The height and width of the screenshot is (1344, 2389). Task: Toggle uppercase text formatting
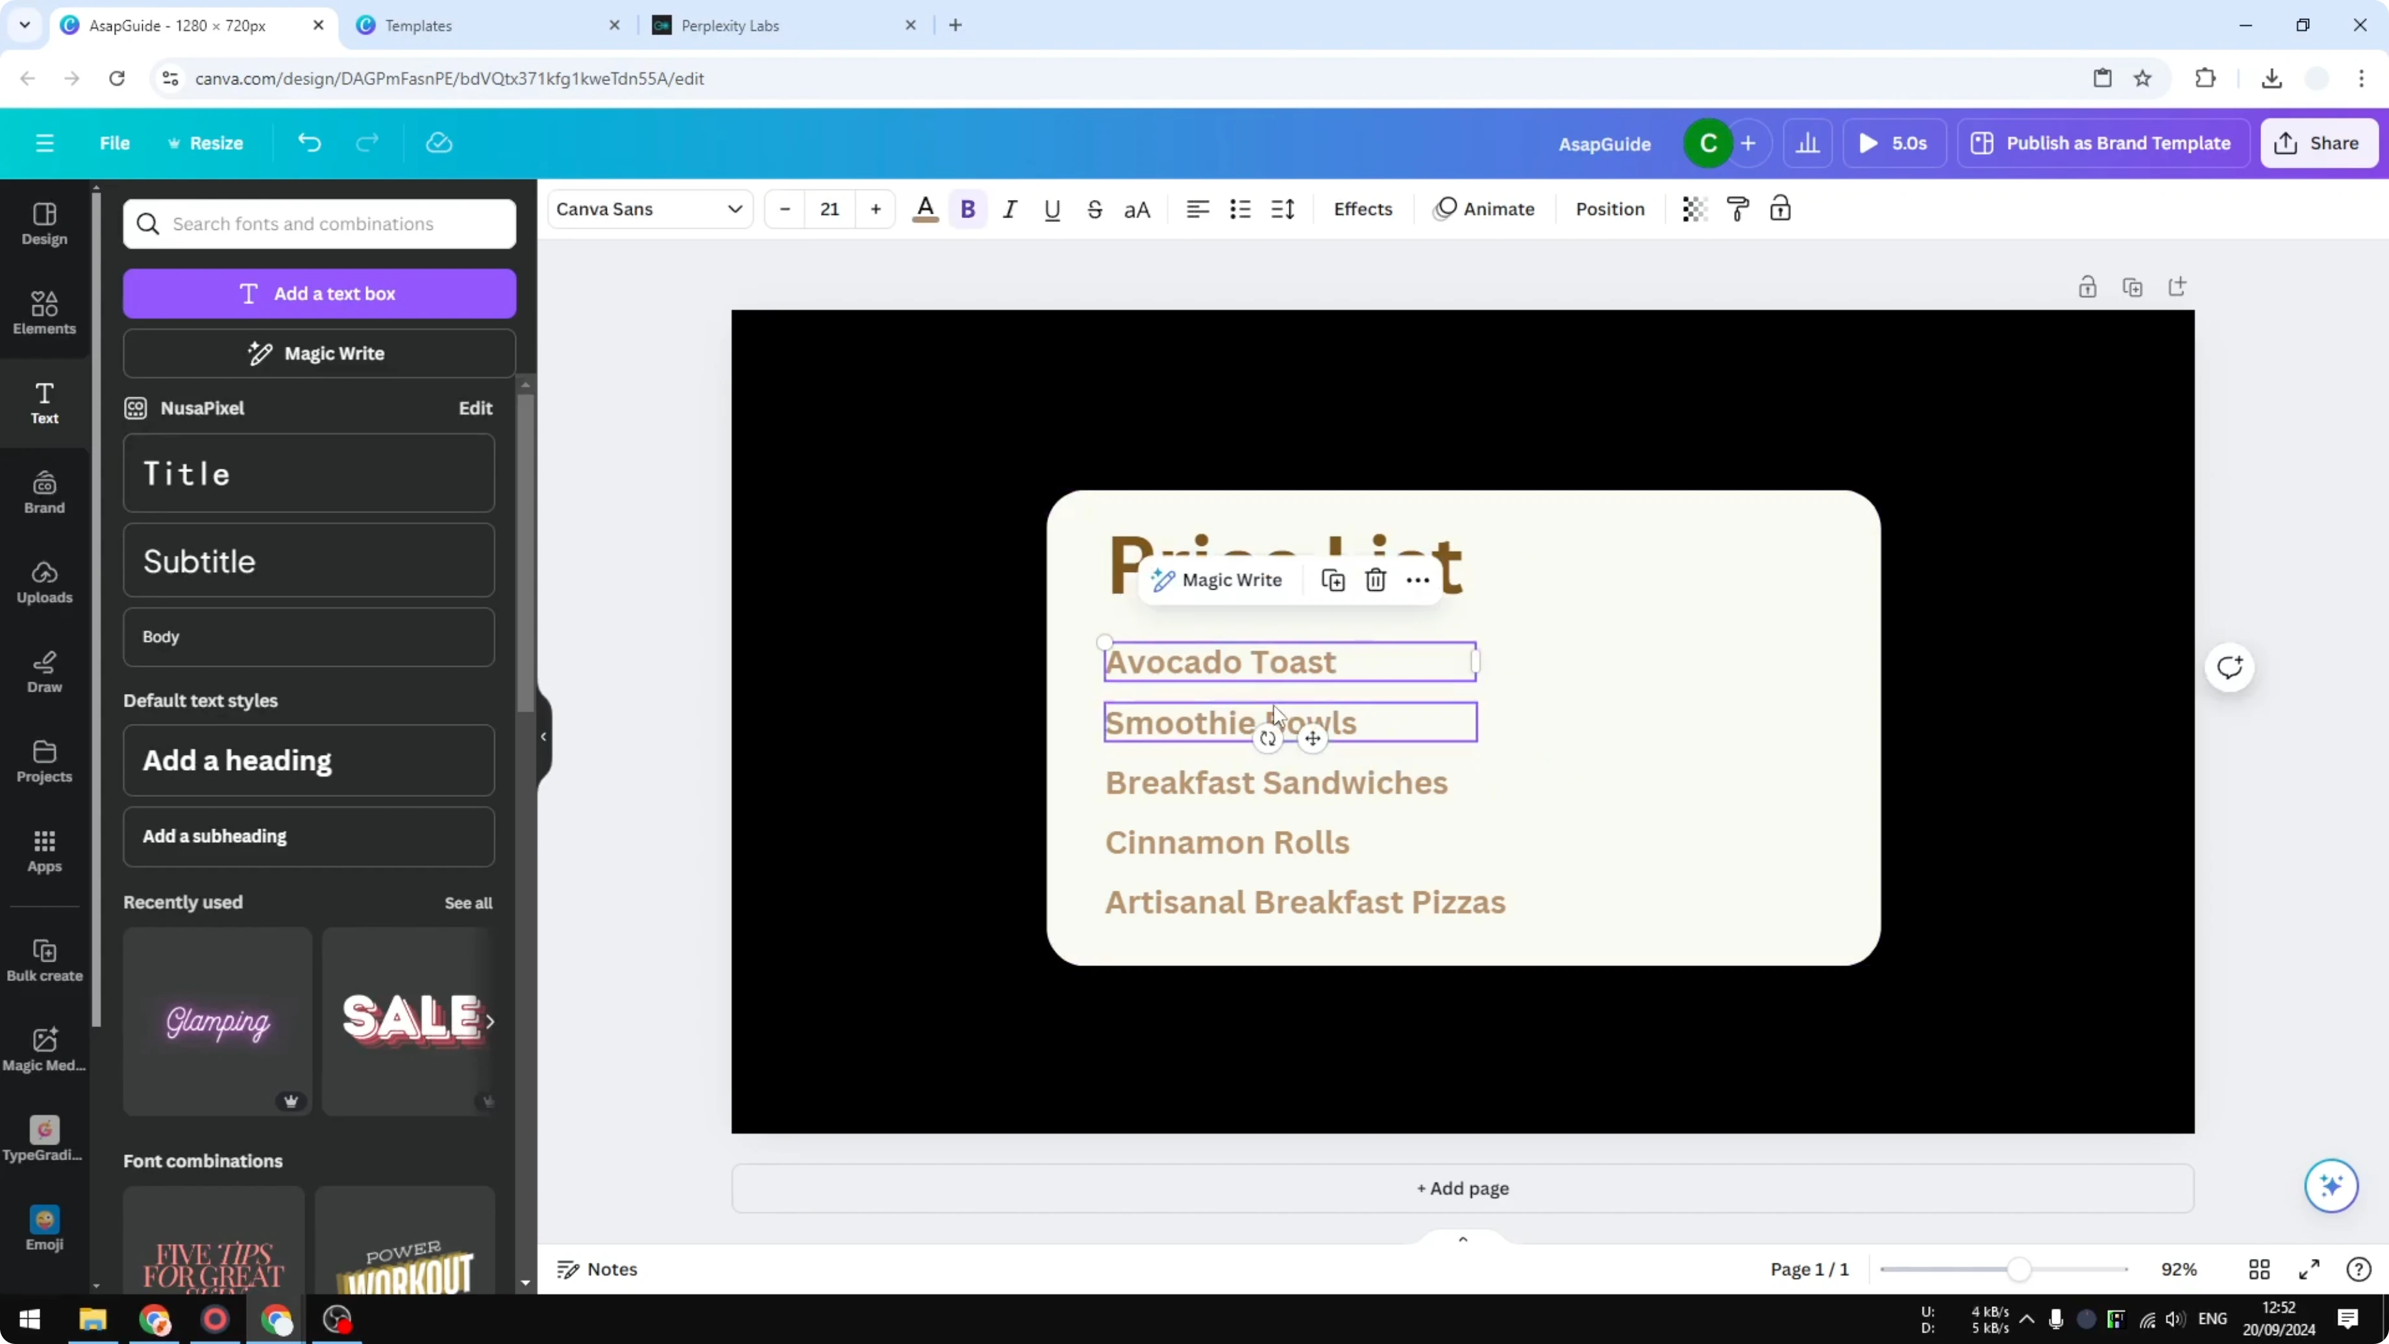click(1137, 210)
